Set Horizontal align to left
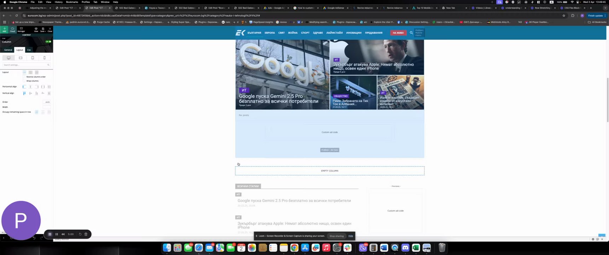This screenshot has height=255, width=609. point(24,87)
